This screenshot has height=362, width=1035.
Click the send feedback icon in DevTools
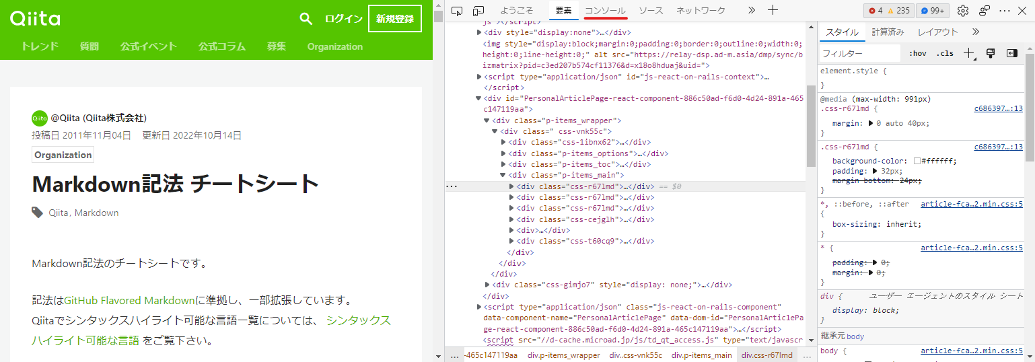985,11
